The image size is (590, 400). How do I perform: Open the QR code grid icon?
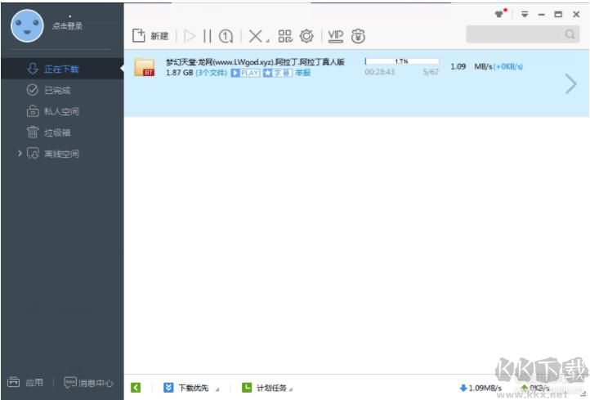tap(285, 36)
